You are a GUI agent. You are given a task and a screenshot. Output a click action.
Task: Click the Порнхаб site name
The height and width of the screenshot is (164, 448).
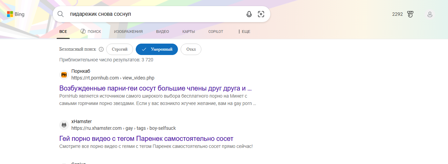point(81,71)
